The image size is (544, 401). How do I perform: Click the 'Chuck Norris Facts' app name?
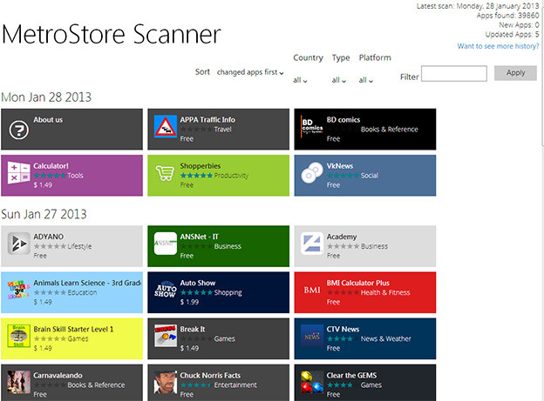210,376
